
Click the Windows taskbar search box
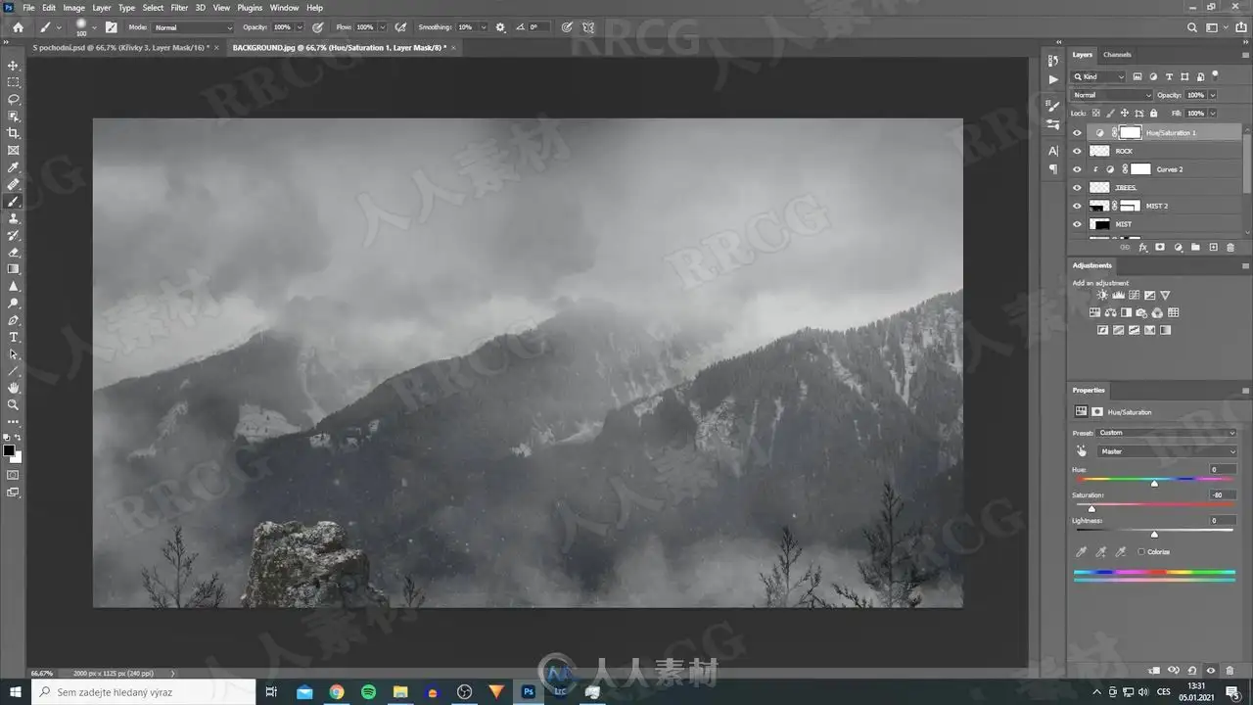(x=144, y=692)
